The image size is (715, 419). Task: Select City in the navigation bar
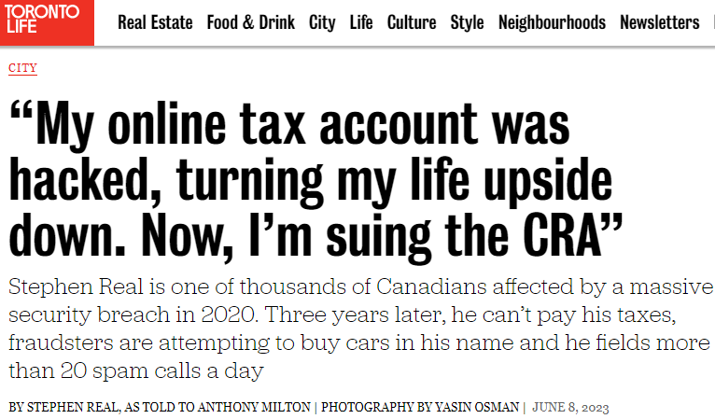(x=322, y=22)
